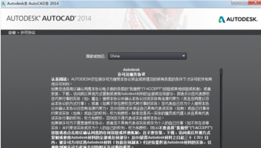Open the China country or region combo box
Screen dimensions: 261x148
point(148,56)
